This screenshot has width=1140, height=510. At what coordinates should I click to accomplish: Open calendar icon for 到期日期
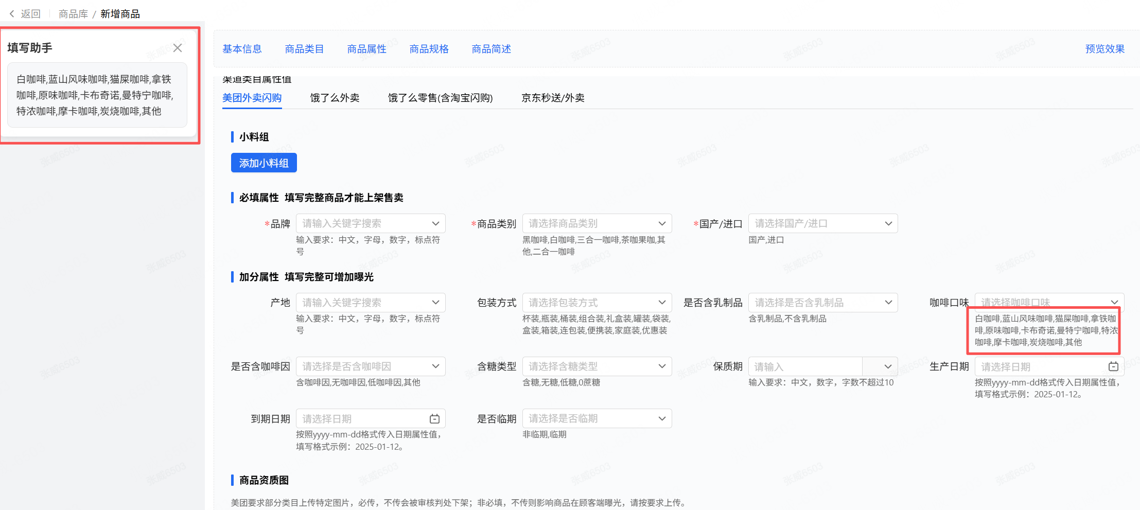click(434, 418)
